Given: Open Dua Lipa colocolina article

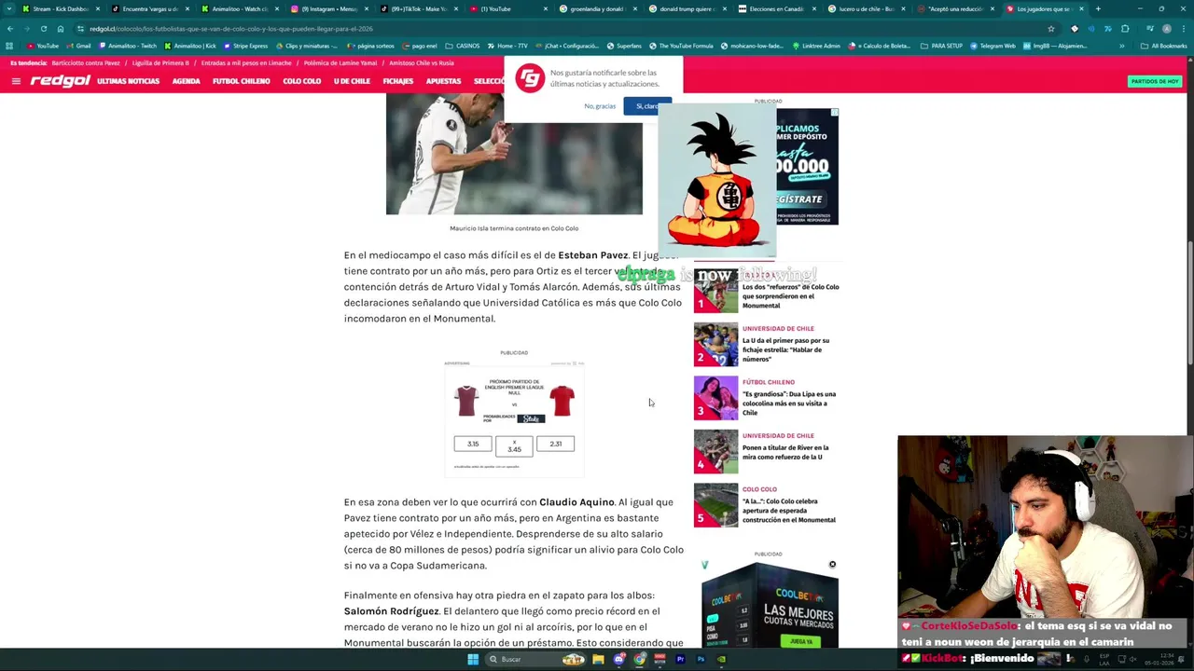Looking at the screenshot, I should pos(789,403).
